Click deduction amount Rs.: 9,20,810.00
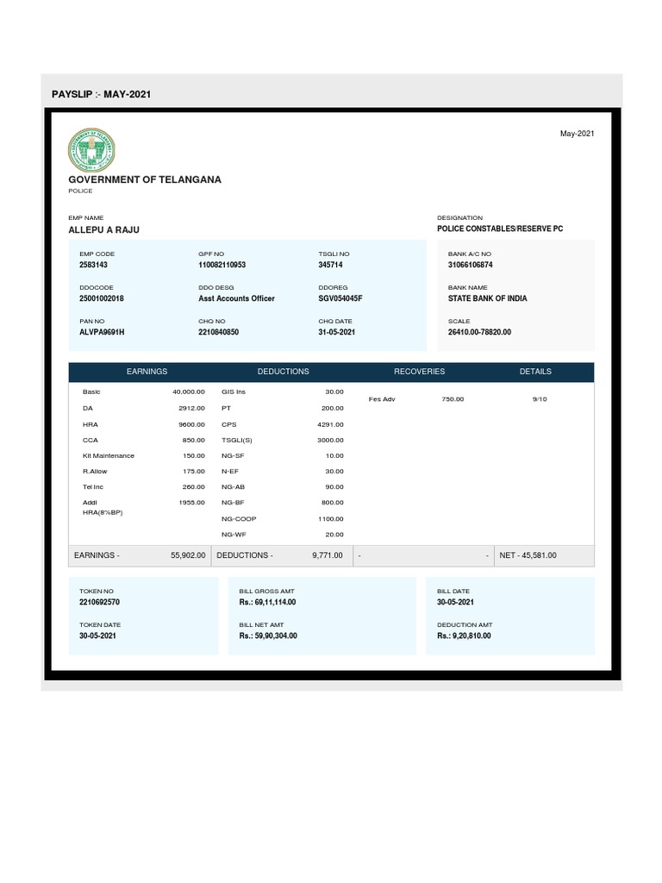 pos(464,636)
